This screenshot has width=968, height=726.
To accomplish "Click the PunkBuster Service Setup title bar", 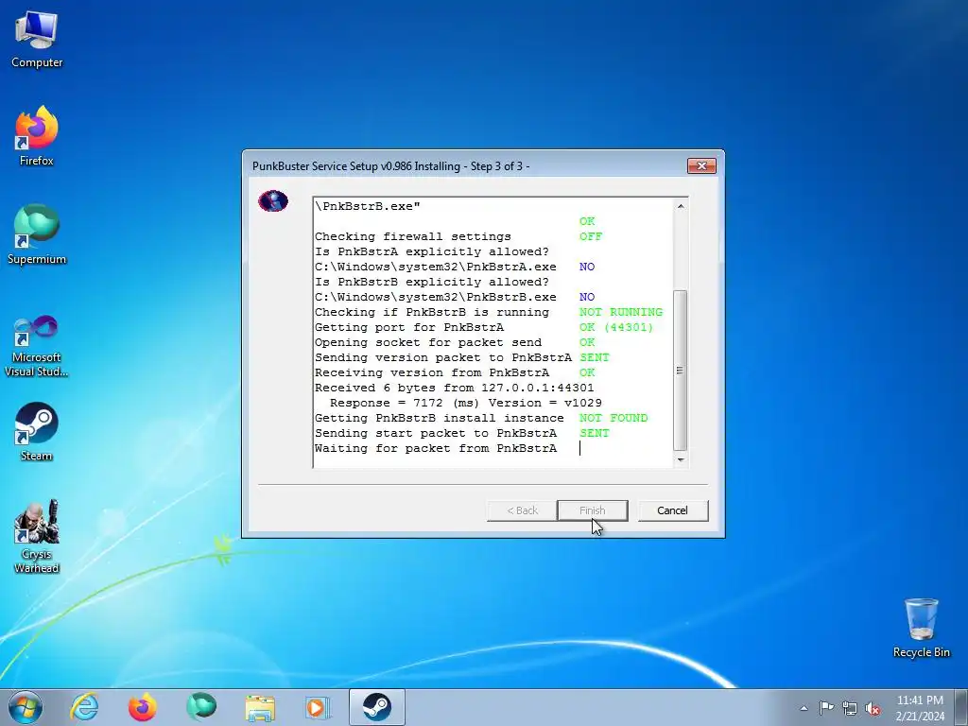I will click(463, 166).
